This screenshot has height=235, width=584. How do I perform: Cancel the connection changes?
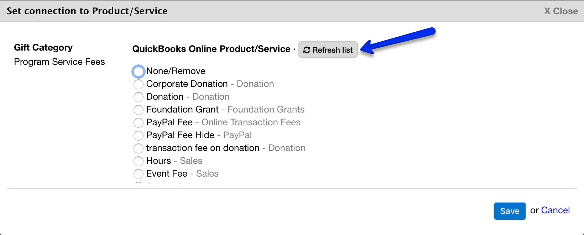(x=555, y=210)
